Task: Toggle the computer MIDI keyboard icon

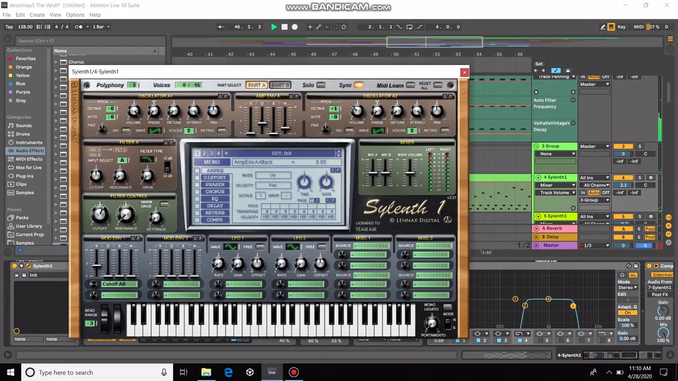Action: click(611, 27)
